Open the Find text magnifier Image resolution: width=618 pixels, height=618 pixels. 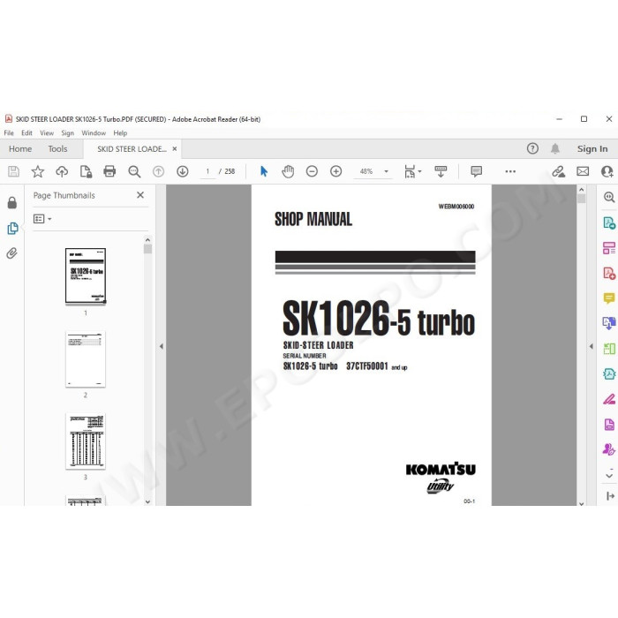point(134,171)
